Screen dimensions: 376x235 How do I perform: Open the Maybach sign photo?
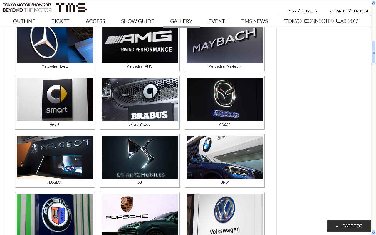point(225,45)
